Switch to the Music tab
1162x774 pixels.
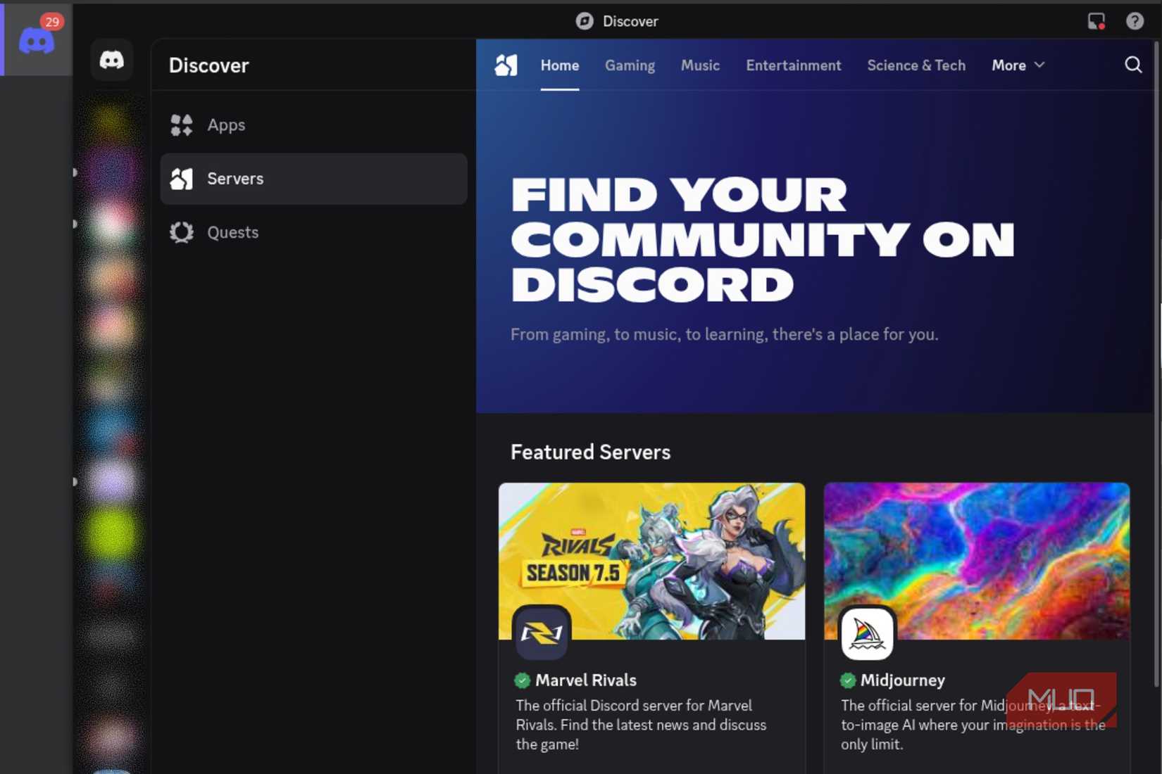coord(700,65)
